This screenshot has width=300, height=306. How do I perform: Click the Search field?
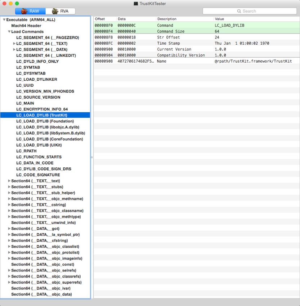click(x=250, y=11)
